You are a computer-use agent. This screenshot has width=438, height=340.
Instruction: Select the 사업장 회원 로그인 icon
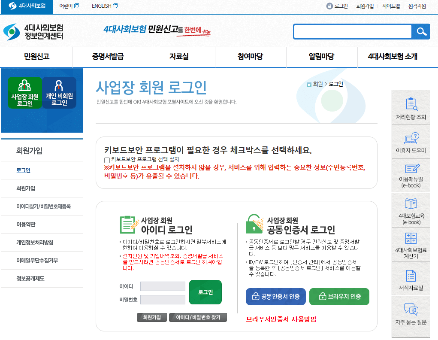point(24,92)
